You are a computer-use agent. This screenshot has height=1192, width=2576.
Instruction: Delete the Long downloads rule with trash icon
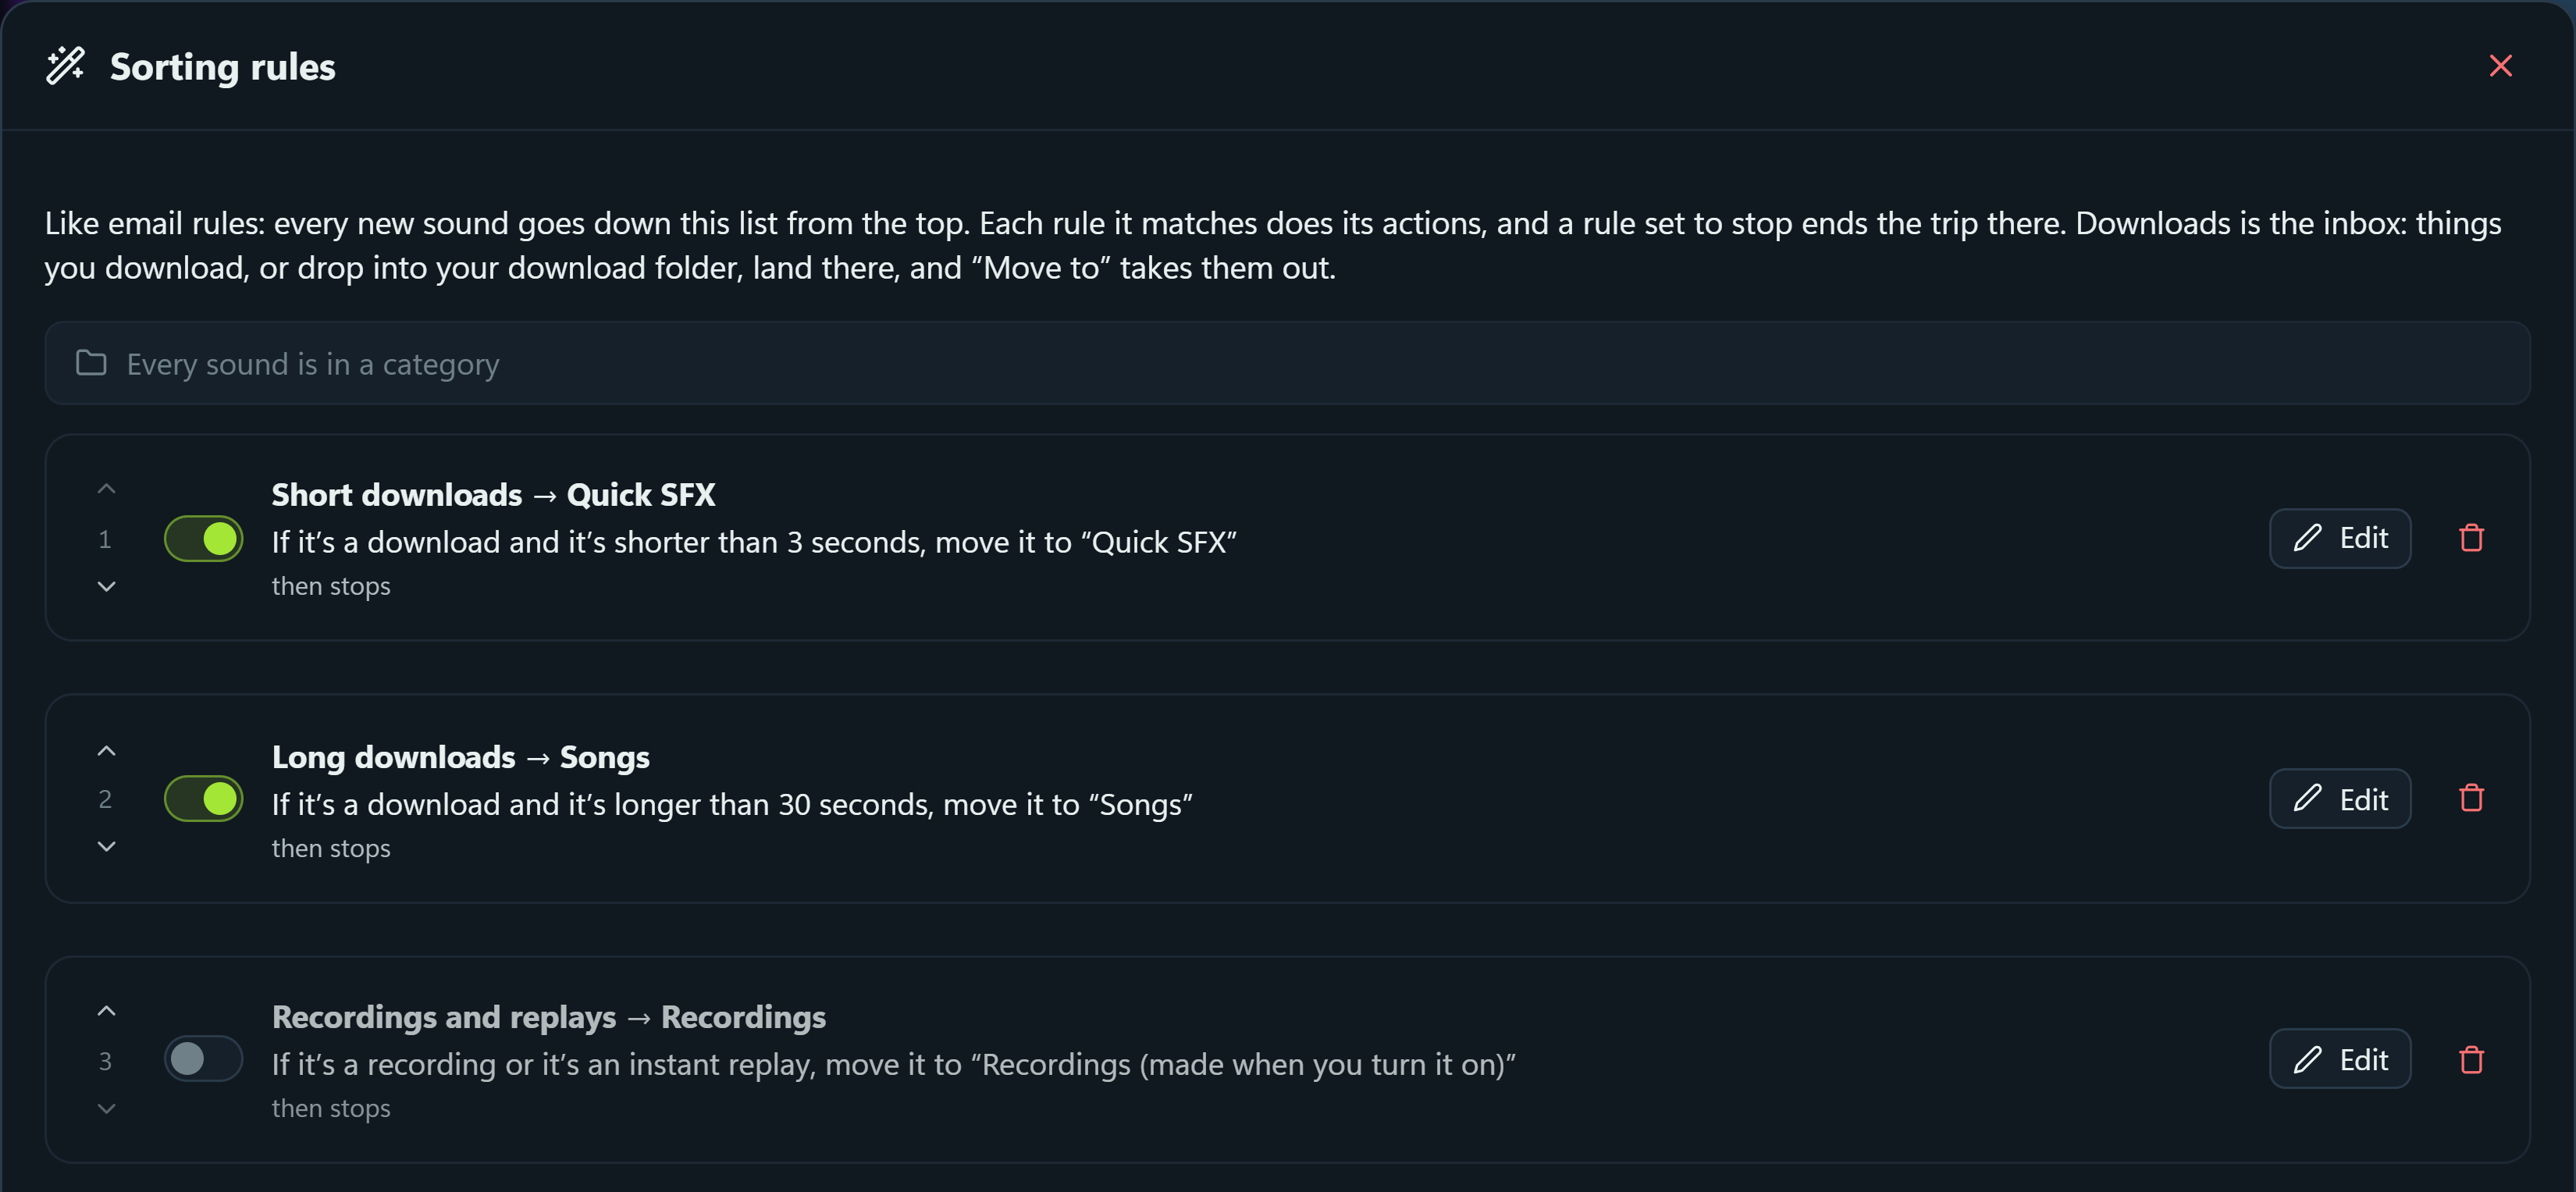(x=2471, y=798)
